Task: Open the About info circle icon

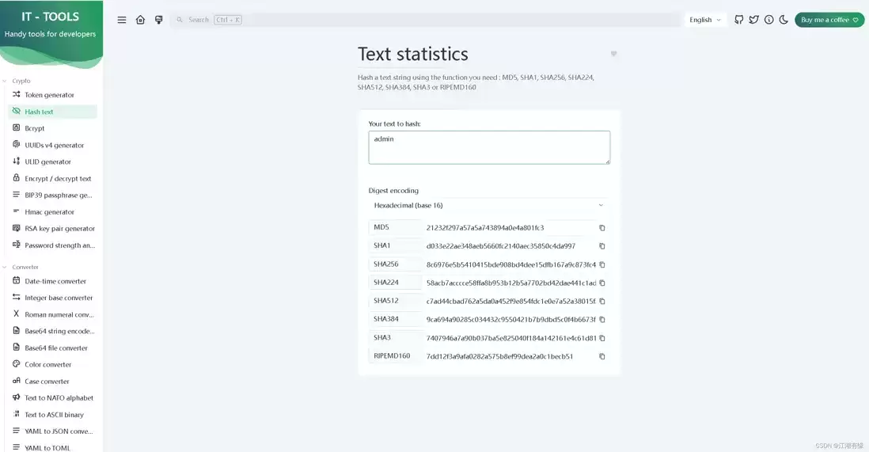Action: pos(768,20)
